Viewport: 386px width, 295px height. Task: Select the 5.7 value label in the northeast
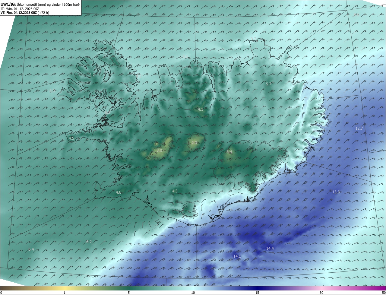pos(269,84)
